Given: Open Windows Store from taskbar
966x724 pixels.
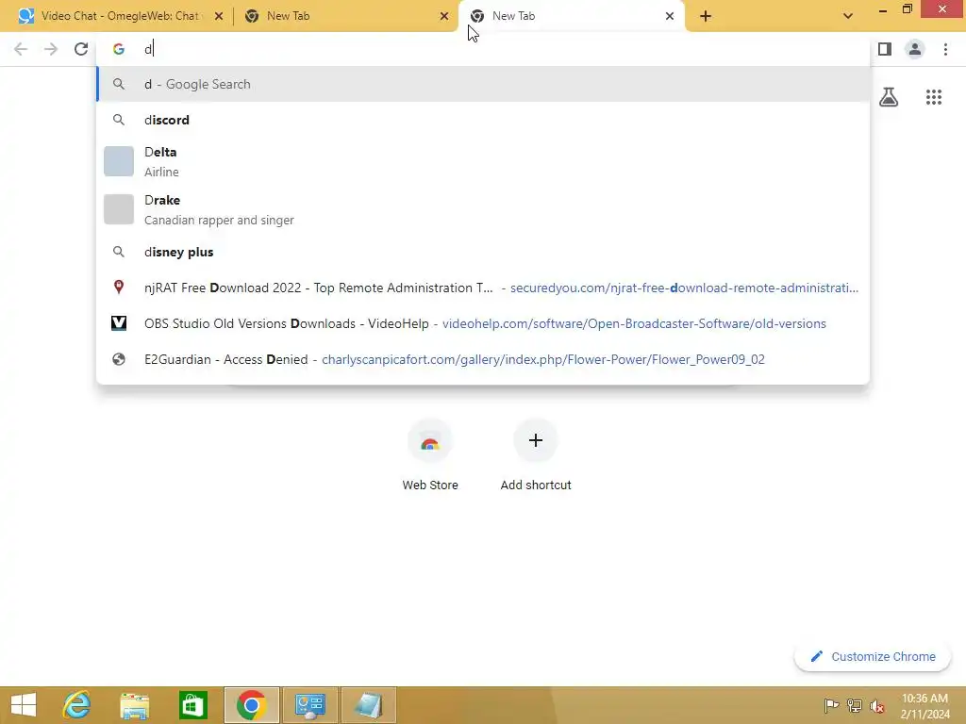Looking at the screenshot, I should (192, 705).
